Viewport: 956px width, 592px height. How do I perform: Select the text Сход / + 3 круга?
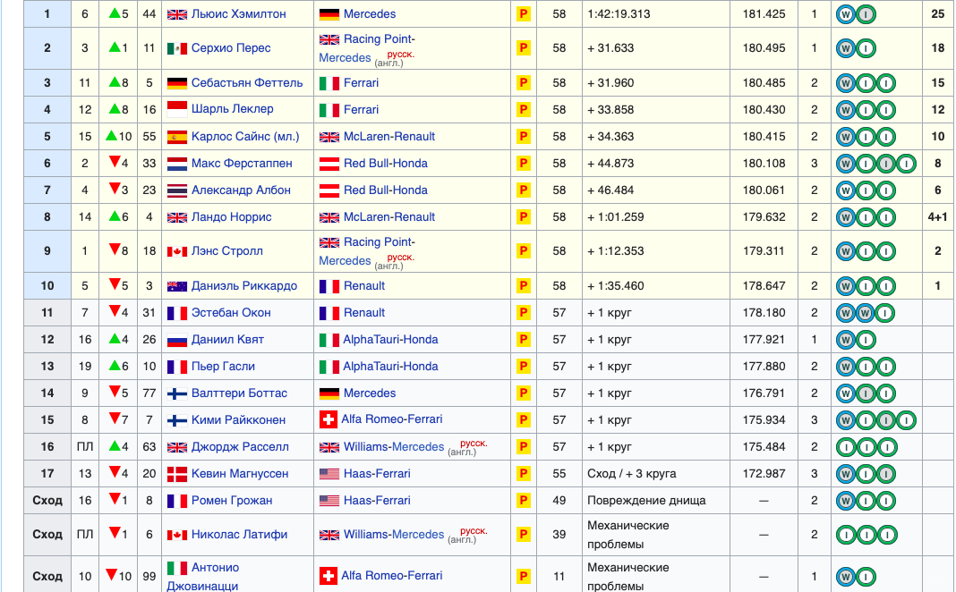point(632,473)
